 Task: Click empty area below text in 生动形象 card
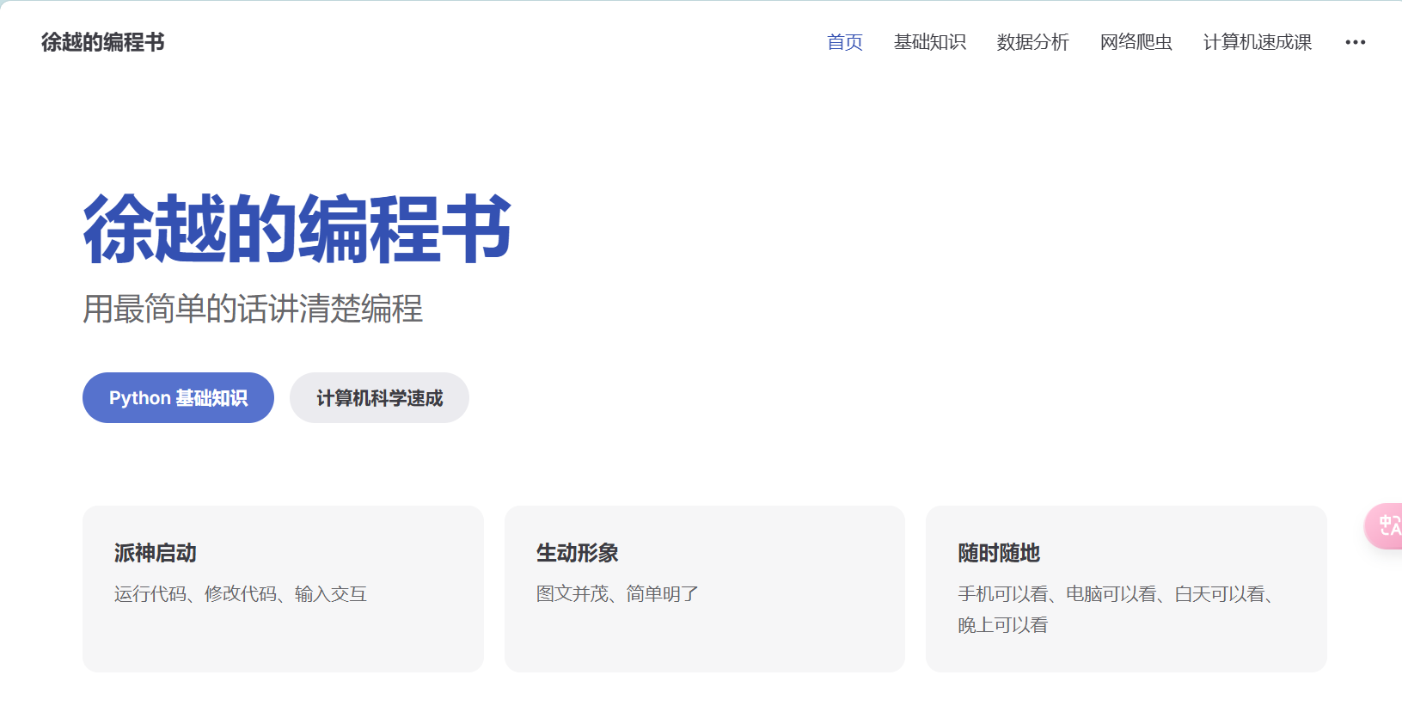click(x=704, y=641)
